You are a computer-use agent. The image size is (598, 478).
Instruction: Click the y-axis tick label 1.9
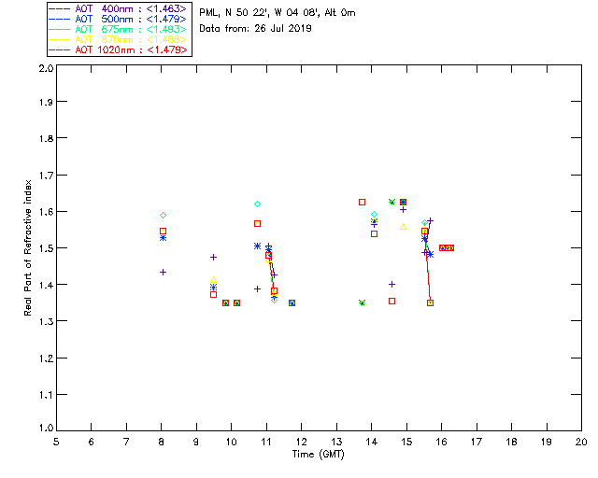tap(46, 102)
